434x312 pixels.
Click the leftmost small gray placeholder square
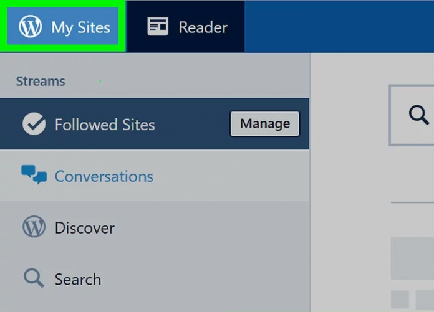pos(400,300)
